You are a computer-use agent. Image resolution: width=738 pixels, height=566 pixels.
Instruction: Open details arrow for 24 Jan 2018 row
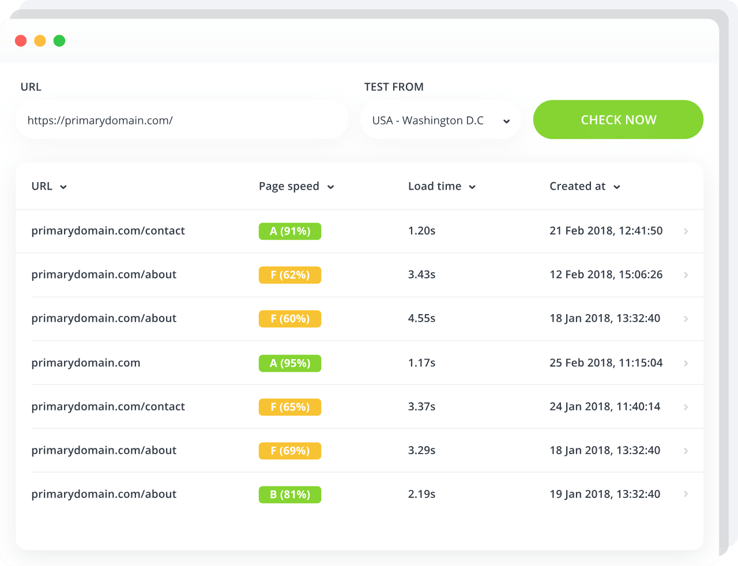(x=686, y=407)
